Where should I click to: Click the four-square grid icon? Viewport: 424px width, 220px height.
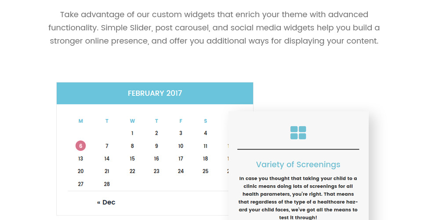[298, 132]
